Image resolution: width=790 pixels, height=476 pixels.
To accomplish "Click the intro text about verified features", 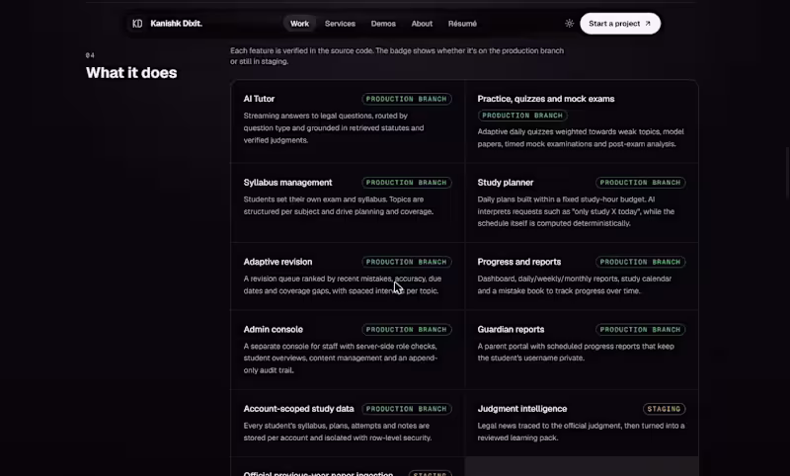I will coord(397,56).
